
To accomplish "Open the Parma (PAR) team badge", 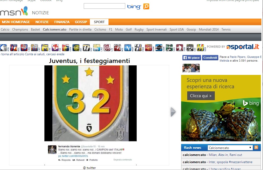I will (138, 48).
